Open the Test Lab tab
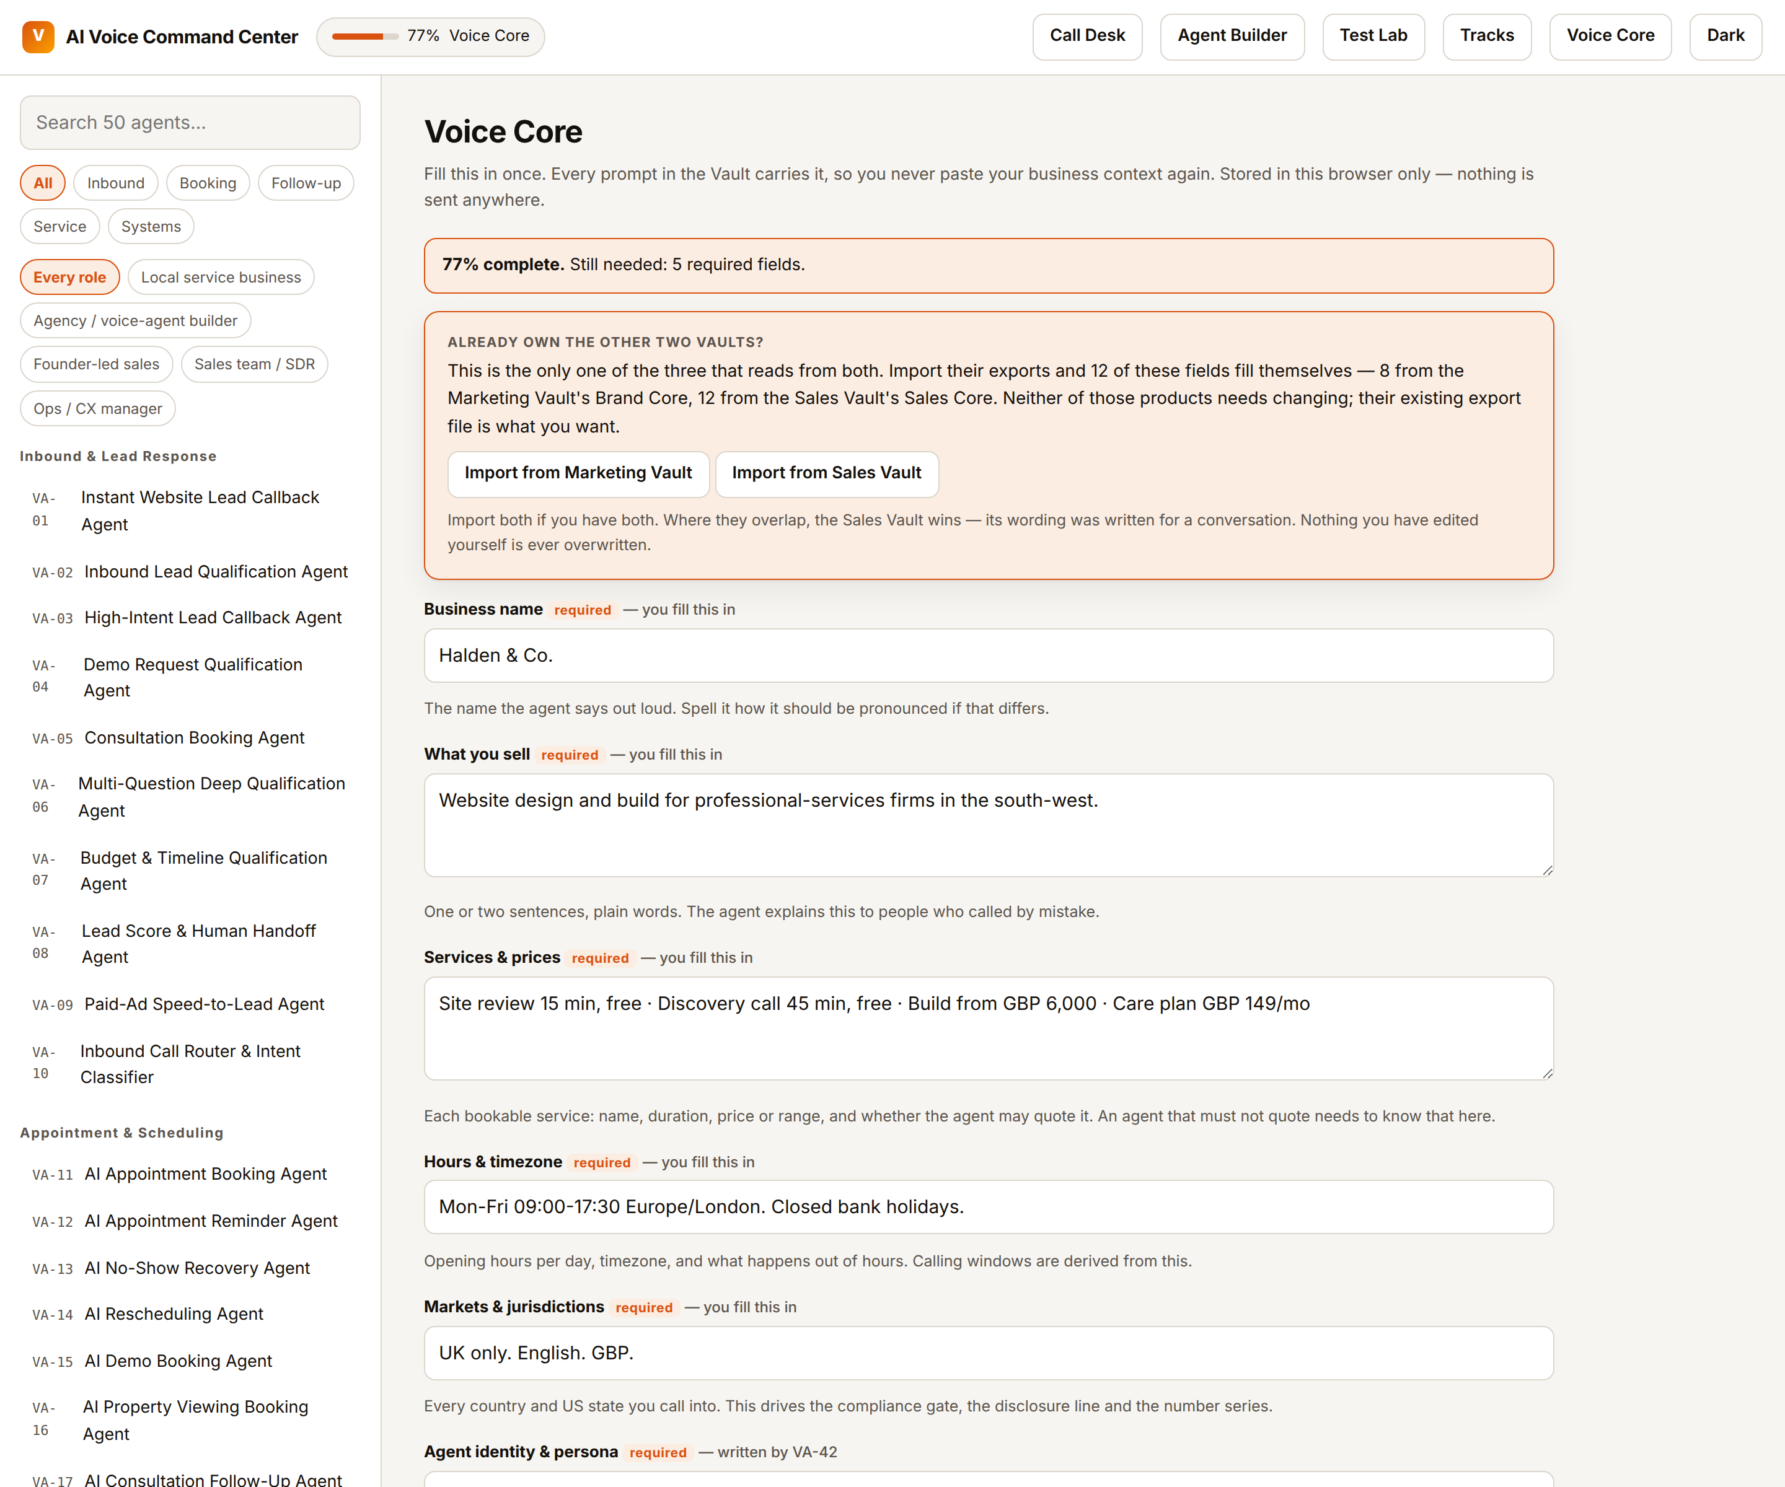The height and width of the screenshot is (1487, 1785). (1373, 37)
